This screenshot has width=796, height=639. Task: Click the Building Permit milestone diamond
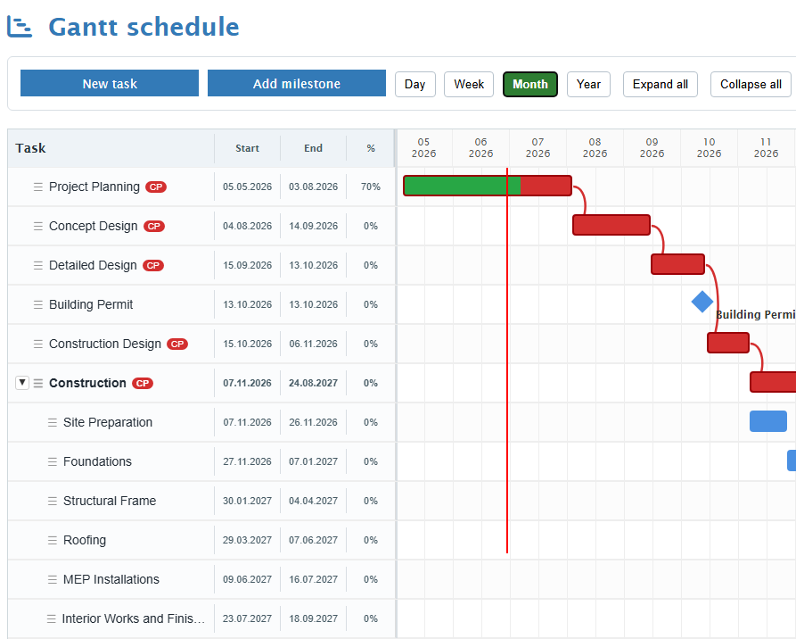click(x=702, y=302)
